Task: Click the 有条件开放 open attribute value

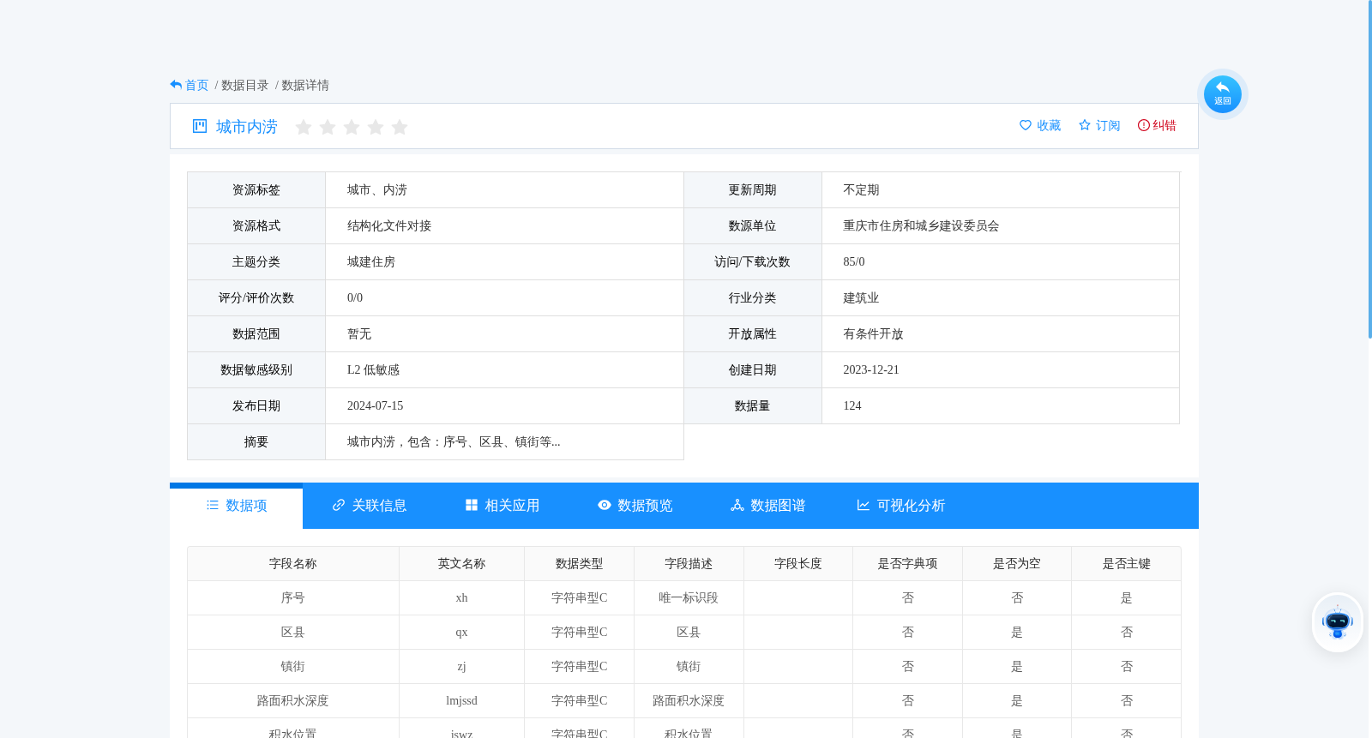Action: point(873,334)
